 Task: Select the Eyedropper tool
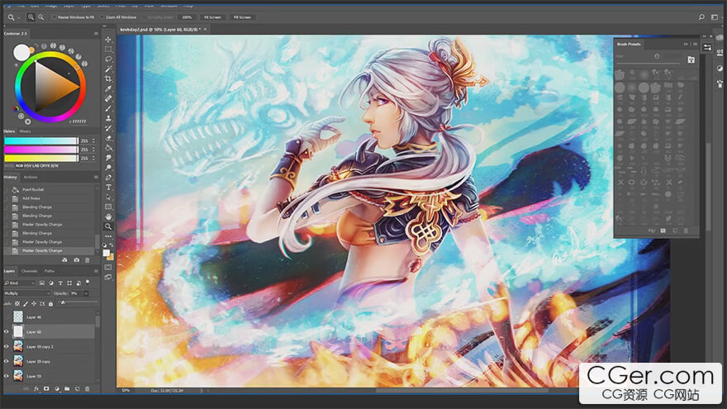point(108,88)
